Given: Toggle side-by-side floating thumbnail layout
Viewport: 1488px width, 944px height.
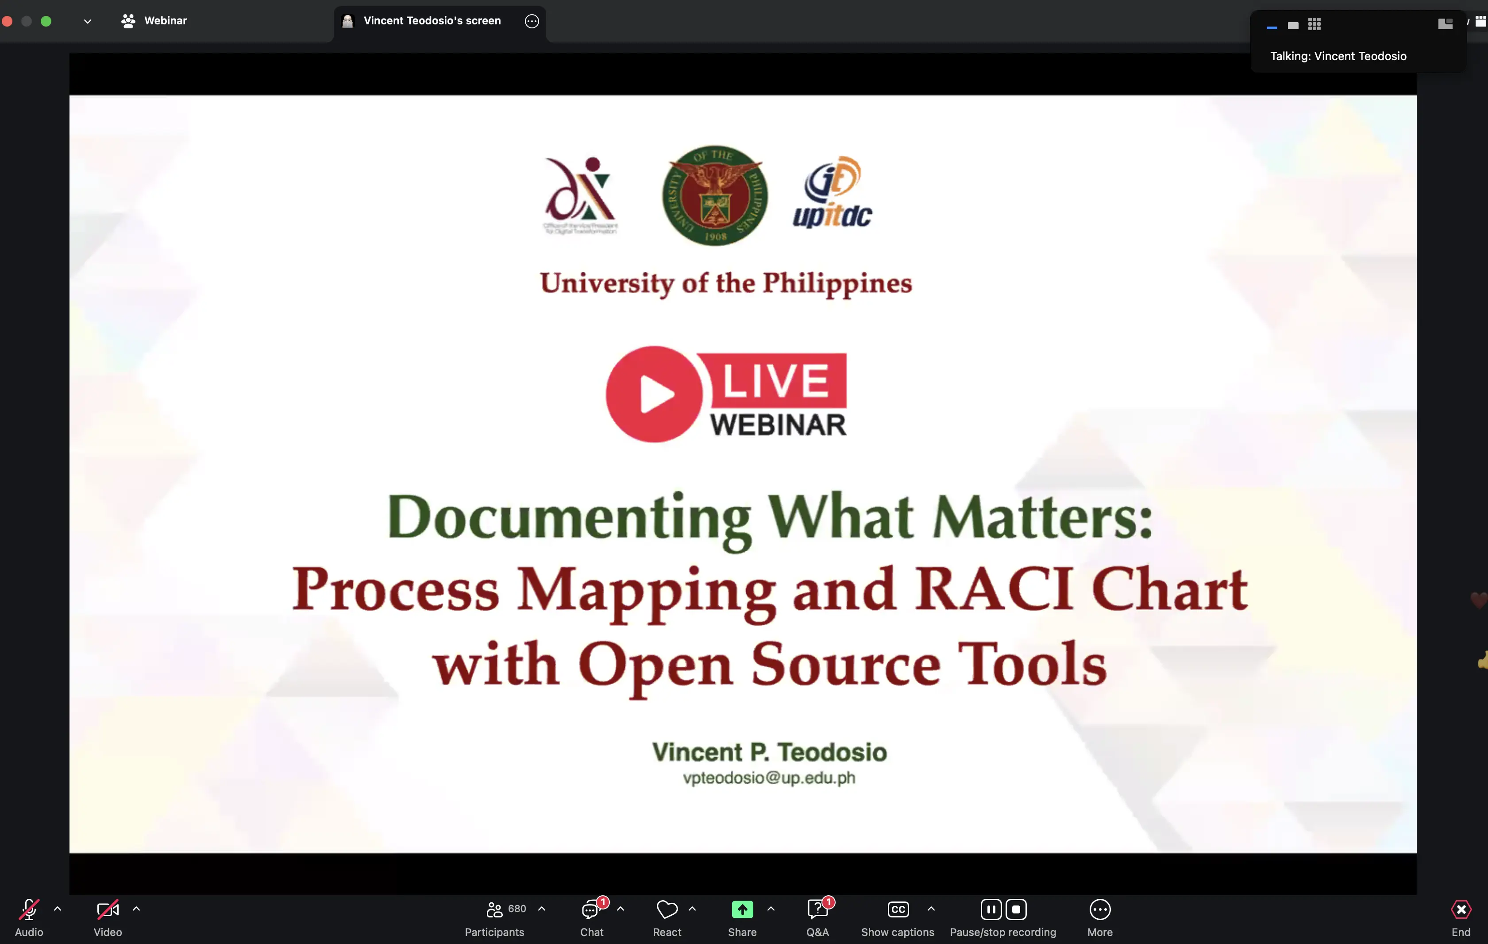Looking at the screenshot, I should click(1445, 24).
